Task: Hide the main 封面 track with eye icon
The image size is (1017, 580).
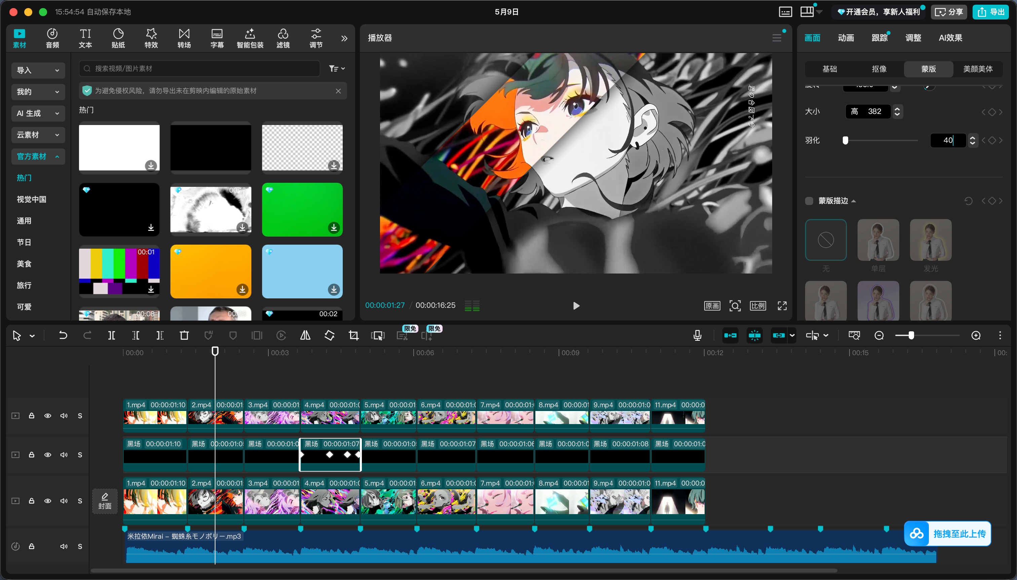Action: pos(48,501)
